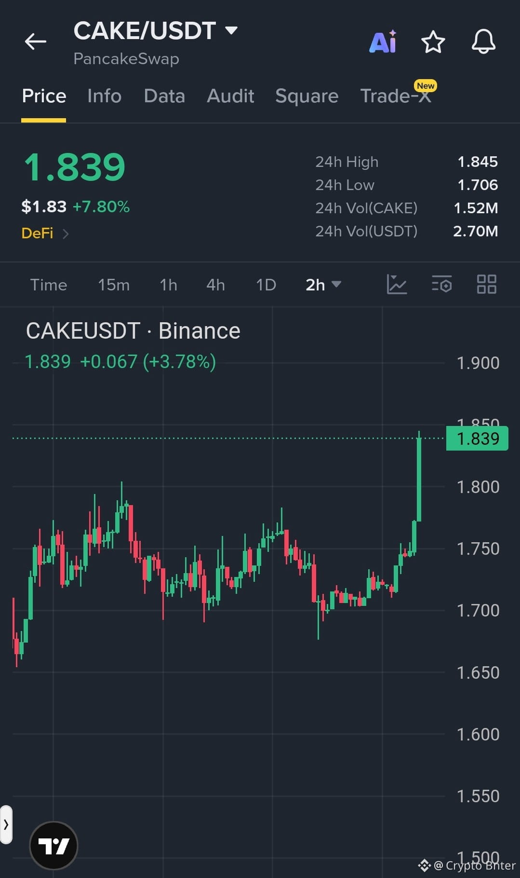Select the 4h interval
This screenshot has height=878, width=520.
coord(215,285)
